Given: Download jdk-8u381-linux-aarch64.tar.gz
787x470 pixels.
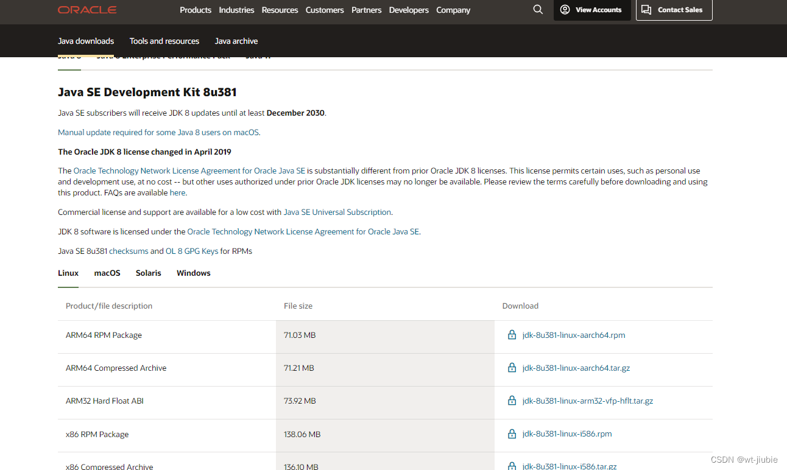Looking at the screenshot, I should click(x=576, y=368).
